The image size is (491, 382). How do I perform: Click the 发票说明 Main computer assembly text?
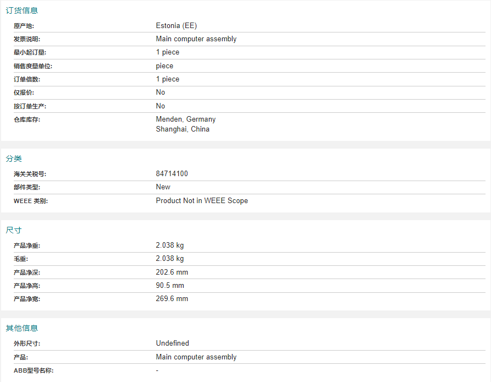(x=196, y=39)
